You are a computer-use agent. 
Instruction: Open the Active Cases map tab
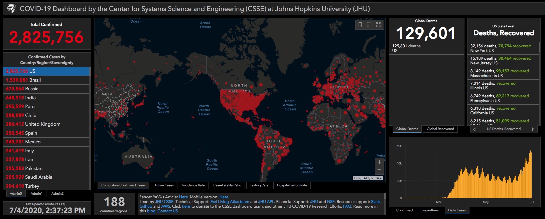[164, 185]
